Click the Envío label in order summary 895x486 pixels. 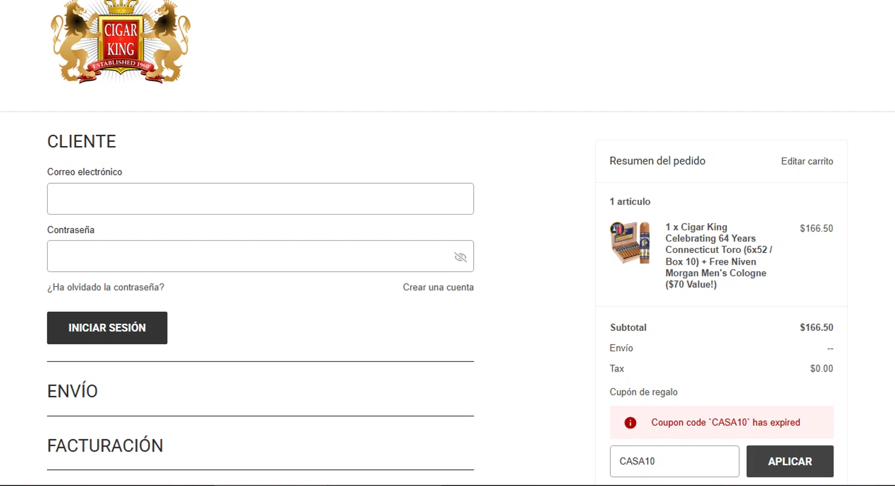(x=621, y=348)
